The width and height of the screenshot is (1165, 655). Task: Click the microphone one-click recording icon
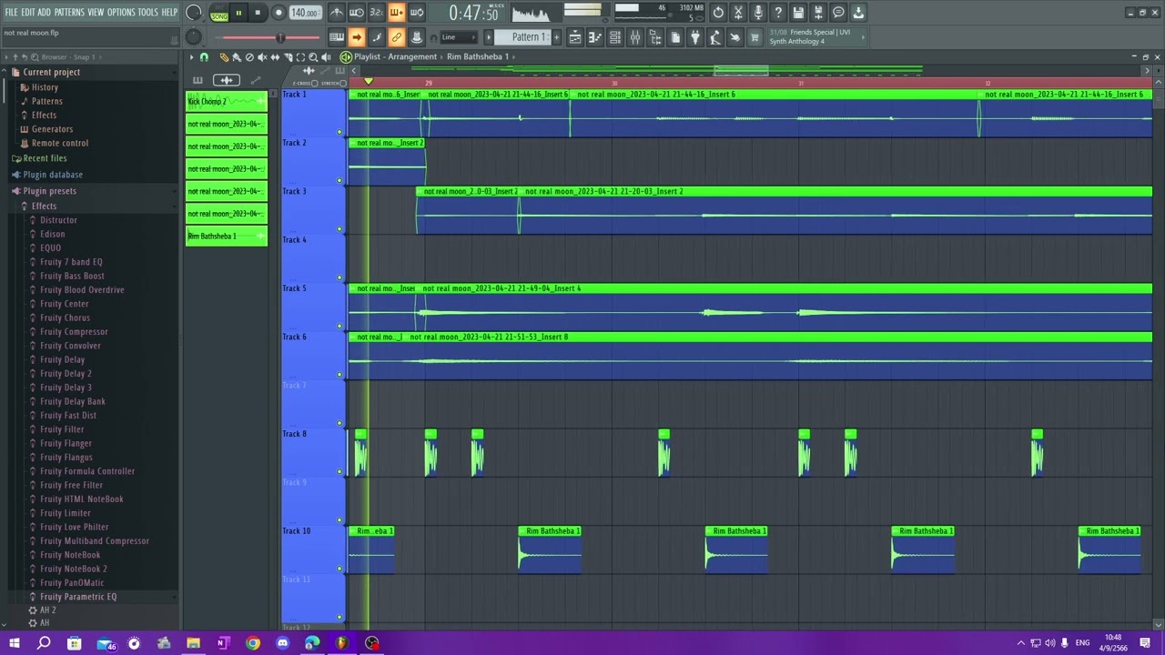758,12
